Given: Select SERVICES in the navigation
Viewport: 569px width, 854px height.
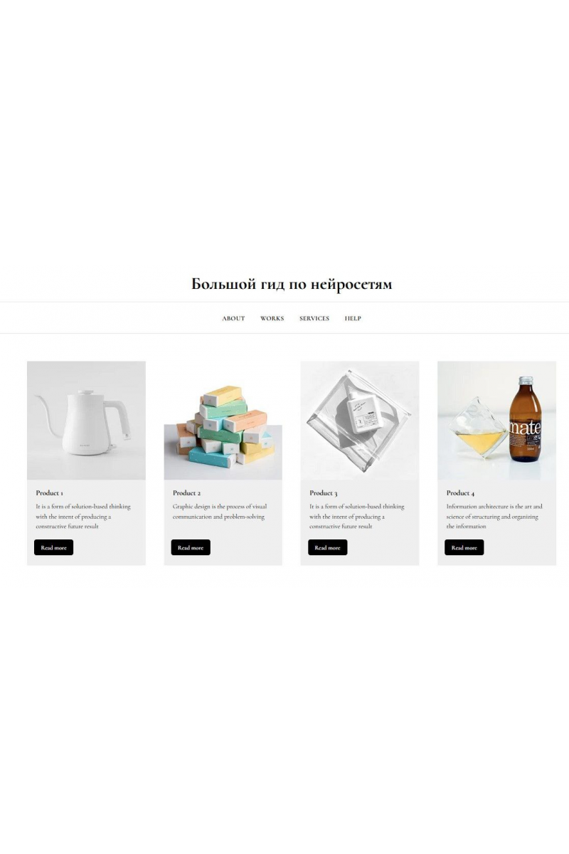Looking at the screenshot, I should point(314,318).
